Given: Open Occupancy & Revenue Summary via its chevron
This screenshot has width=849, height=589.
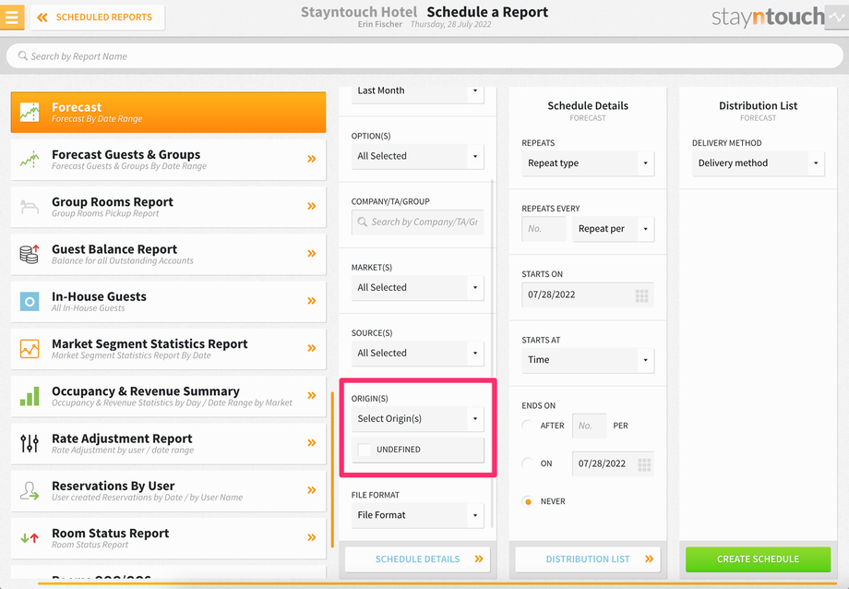Looking at the screenshot, I should point(312,395).
